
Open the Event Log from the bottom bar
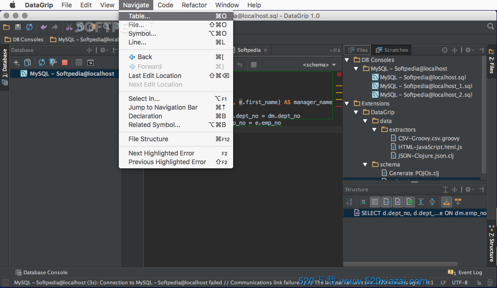(x=465, y=272)
